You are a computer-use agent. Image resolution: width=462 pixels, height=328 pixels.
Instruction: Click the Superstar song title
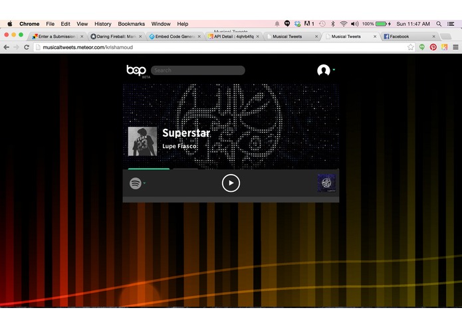tap(186, 133)
